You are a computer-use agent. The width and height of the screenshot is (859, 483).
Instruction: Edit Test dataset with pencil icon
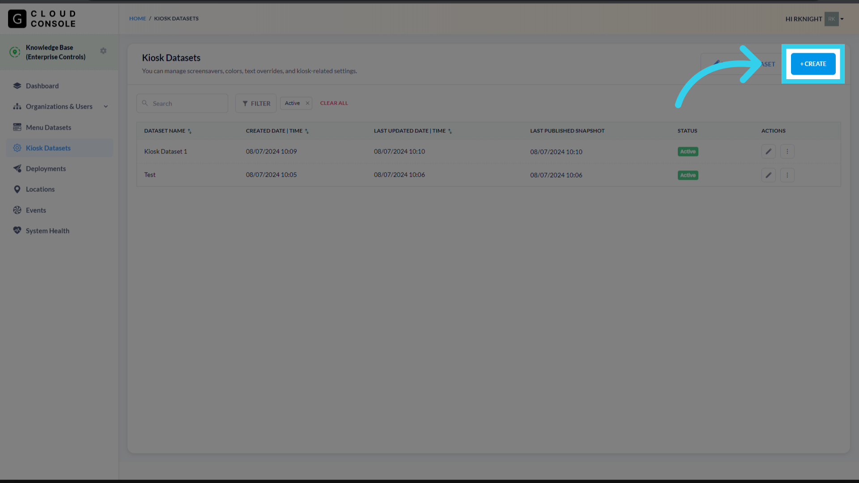pos(768,175)
